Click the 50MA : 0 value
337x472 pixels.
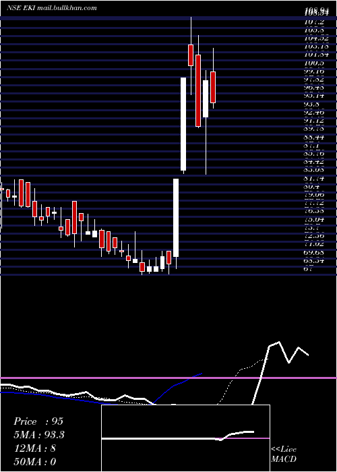point(35,461)
